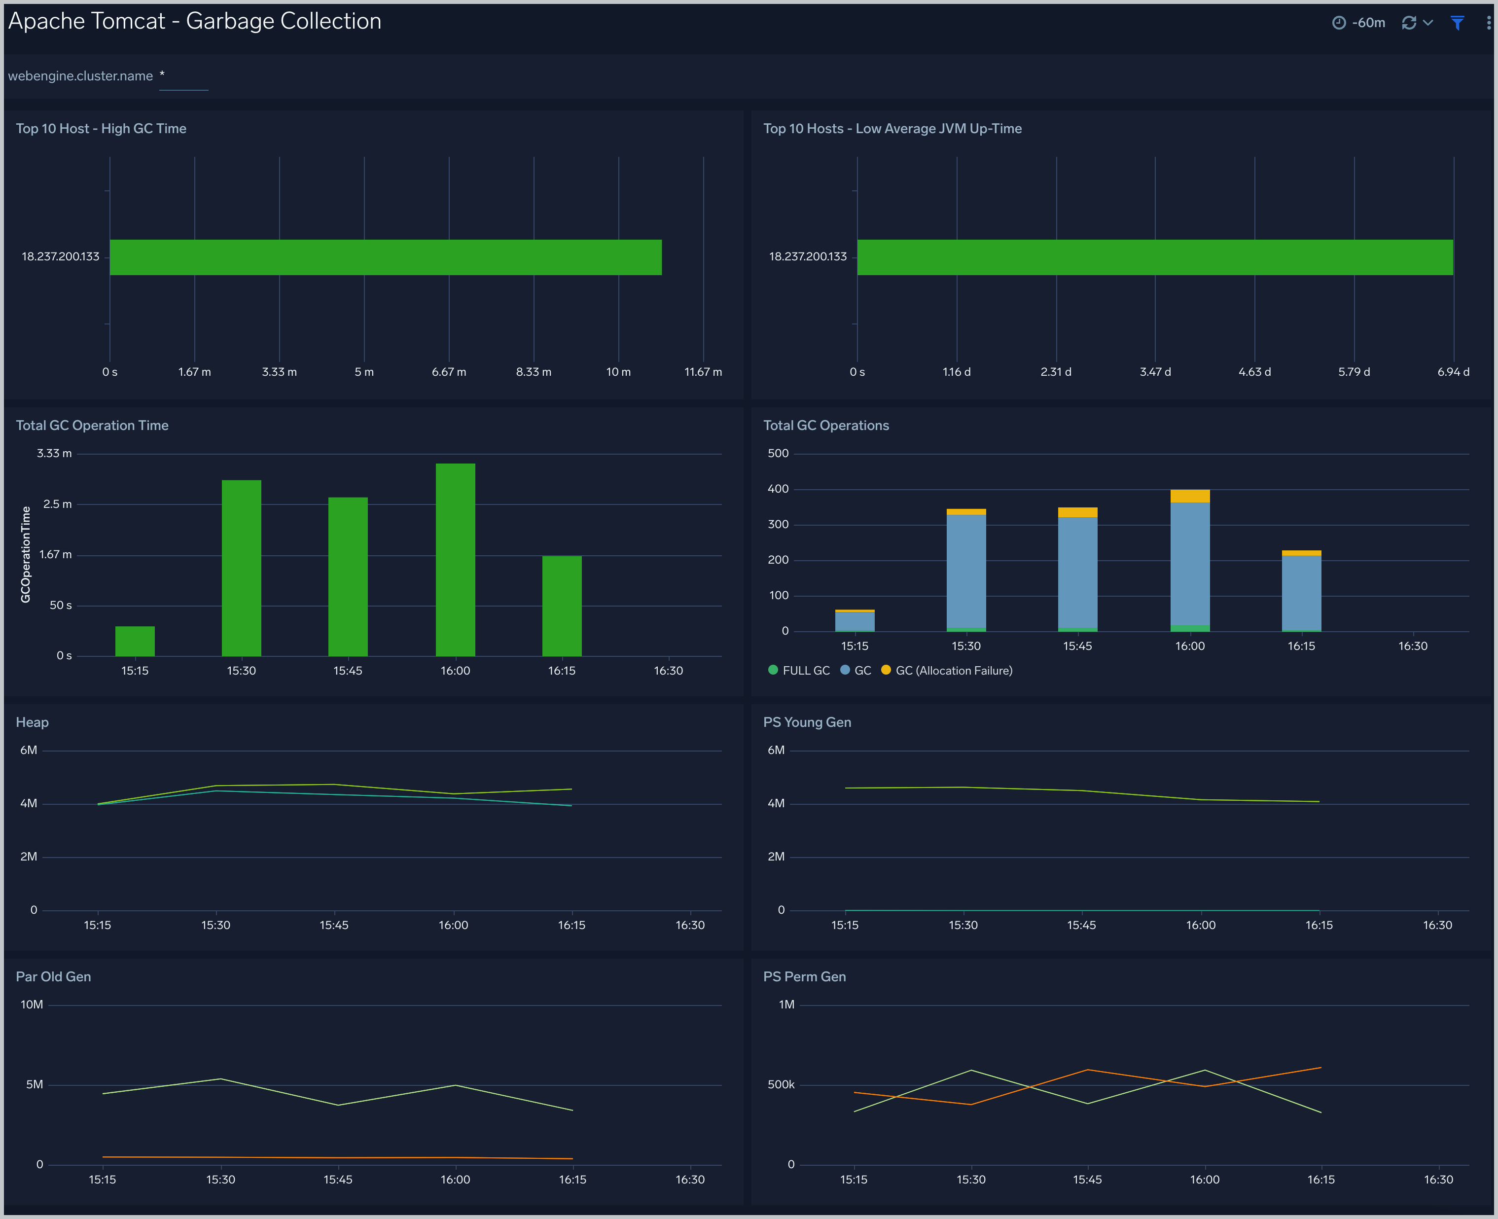
Task: Click the 16:00 bar in Total GC Operation Time
Action: [x=456, y=560]
